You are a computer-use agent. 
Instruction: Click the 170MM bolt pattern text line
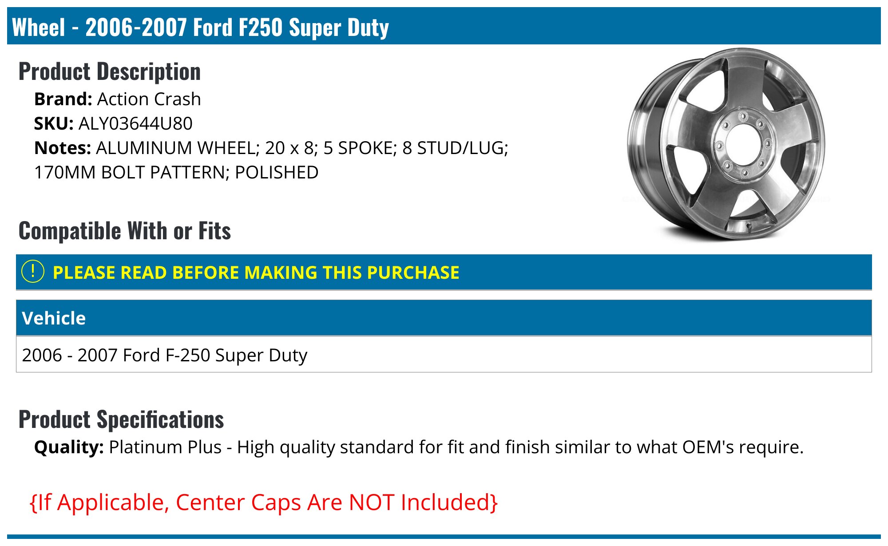tap(176, 172)
